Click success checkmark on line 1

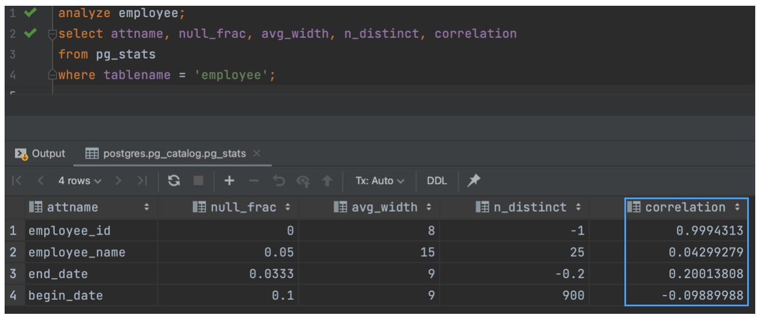tap(31, 13)
